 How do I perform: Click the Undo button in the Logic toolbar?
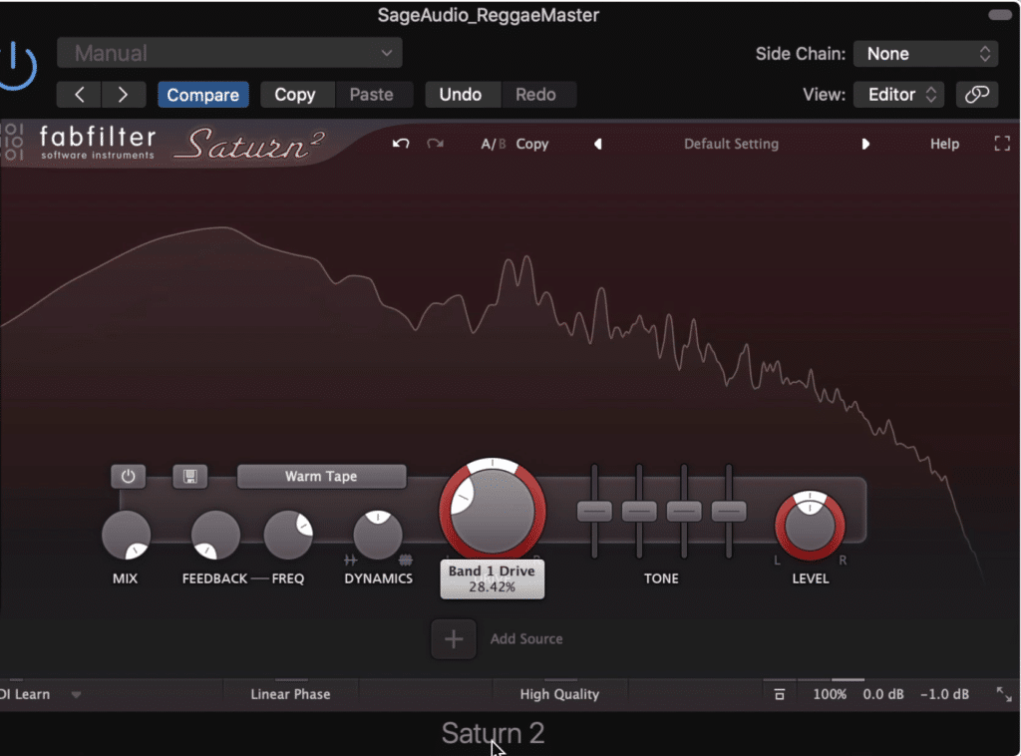pos(461,95)
